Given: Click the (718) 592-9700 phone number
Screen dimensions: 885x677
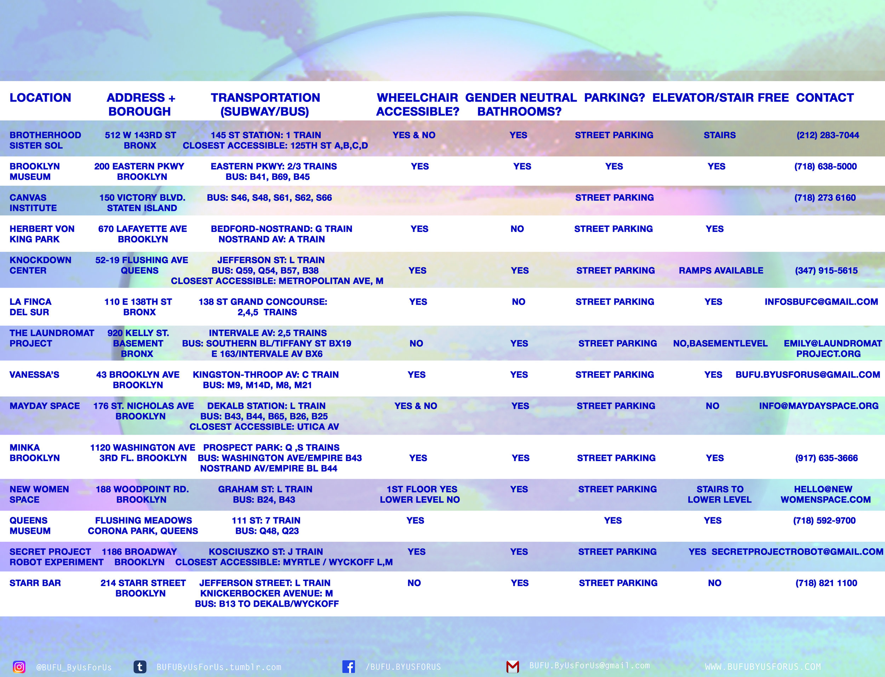Looking at the screenshot, I should coord(824,520).
